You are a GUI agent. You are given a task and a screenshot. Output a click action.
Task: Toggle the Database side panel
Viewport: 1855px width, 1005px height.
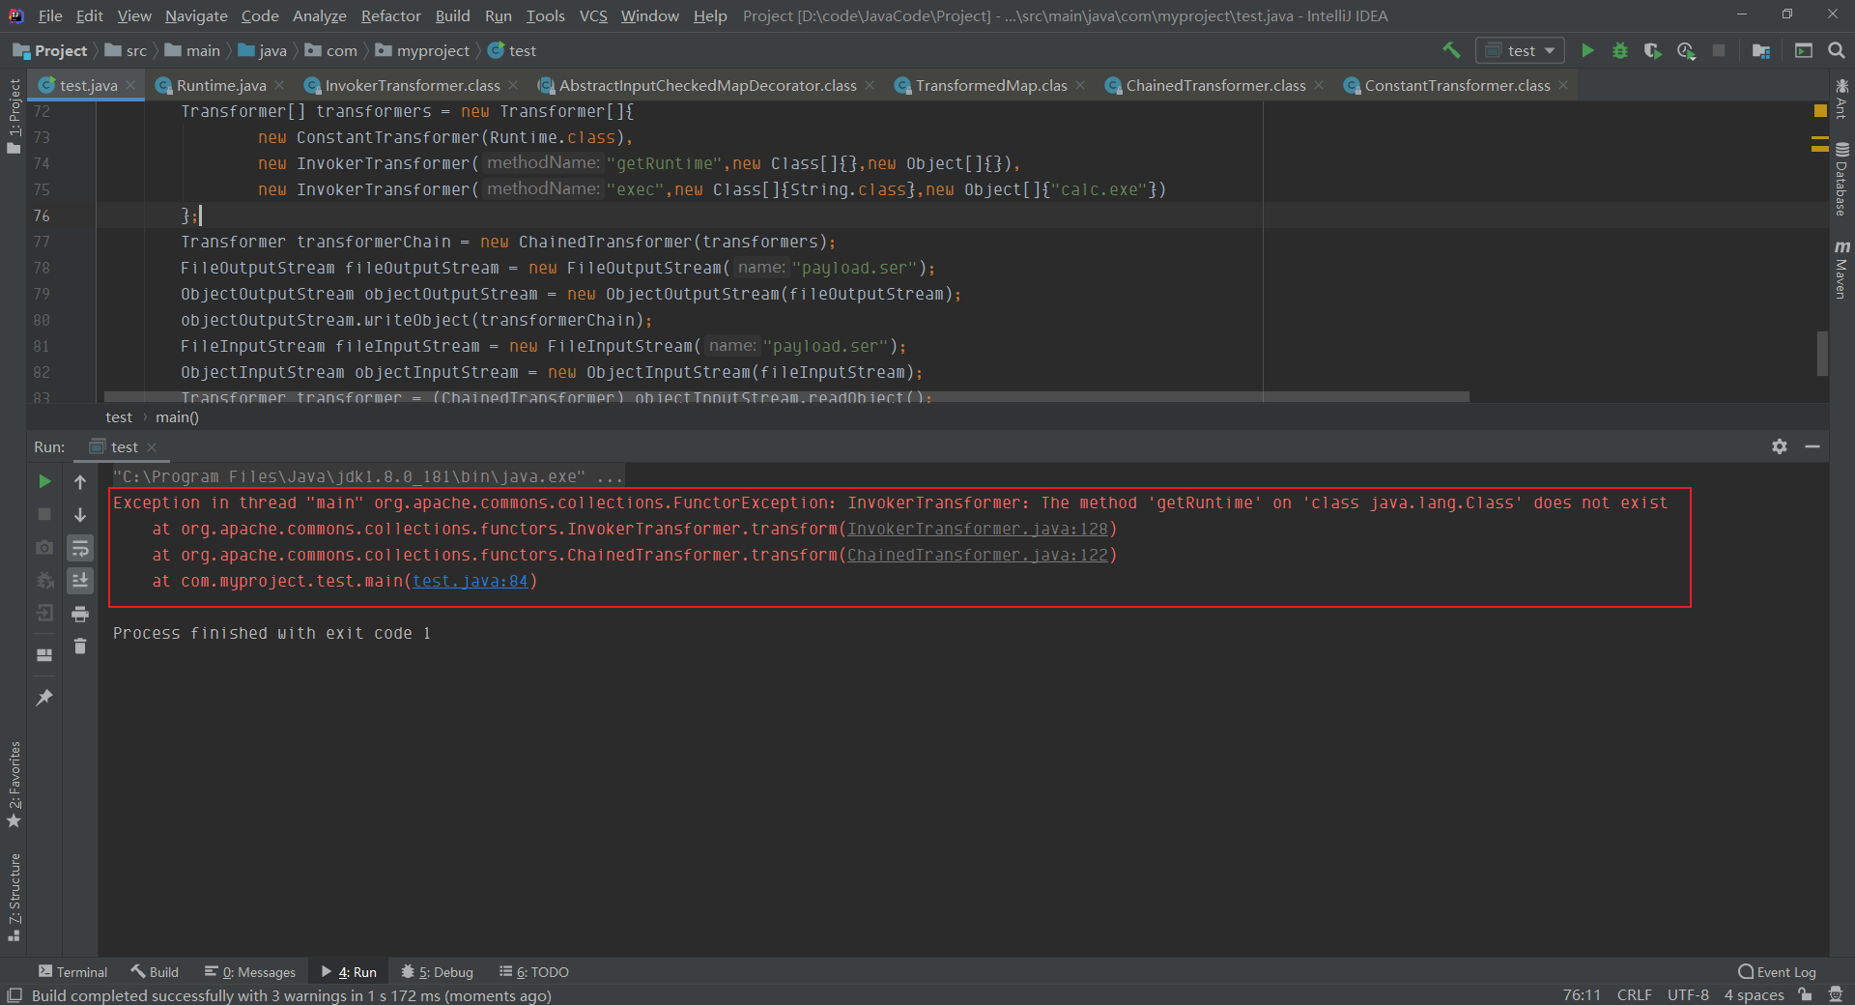click(x=1841, y=180)
